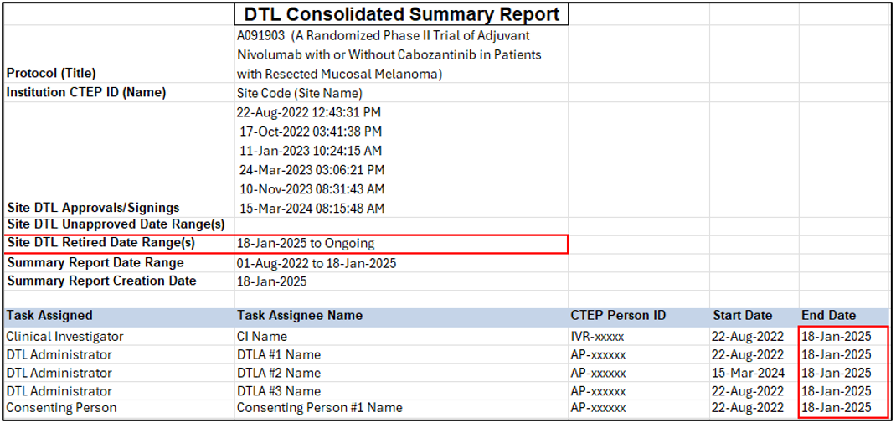The image size is (896, 423).
Task: Click the Site DTL Unapproved Date Range(s) label
Action: click(116, 224)
